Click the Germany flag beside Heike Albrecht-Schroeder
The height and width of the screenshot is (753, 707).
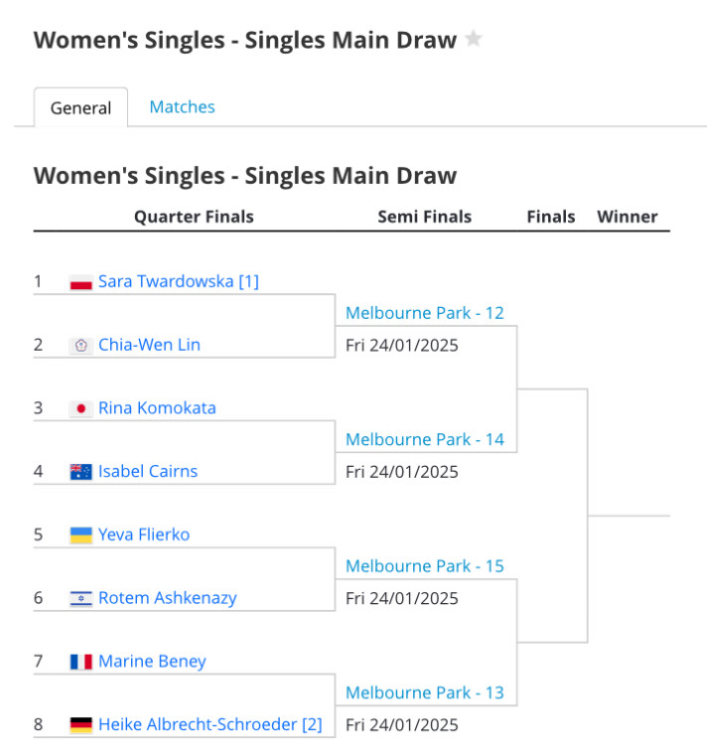click(80, 725)
